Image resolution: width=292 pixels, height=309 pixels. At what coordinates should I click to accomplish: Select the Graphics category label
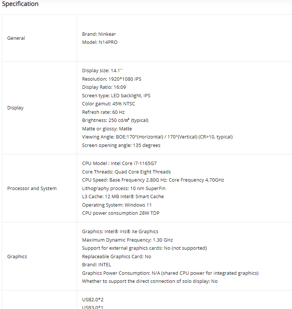pos(17,257)
